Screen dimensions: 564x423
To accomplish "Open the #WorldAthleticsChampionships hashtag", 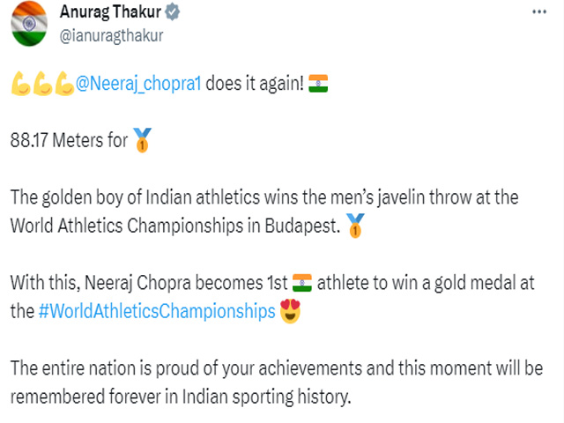I will point(157,311).
